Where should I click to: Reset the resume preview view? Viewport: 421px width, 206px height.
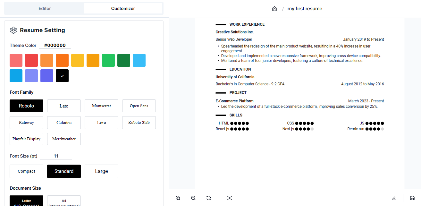[x=209, y=198]
